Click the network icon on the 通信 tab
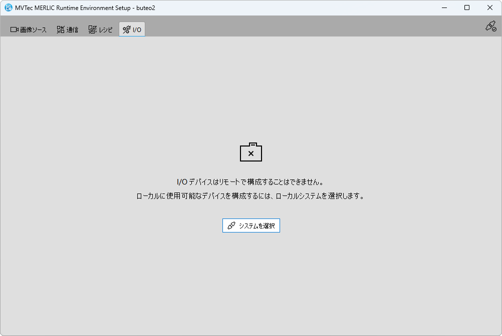 click(x=61, y=29)
